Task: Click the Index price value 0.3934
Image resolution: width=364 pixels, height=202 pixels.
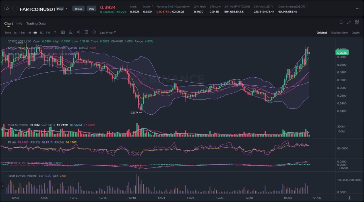Action: pos(148,12)
